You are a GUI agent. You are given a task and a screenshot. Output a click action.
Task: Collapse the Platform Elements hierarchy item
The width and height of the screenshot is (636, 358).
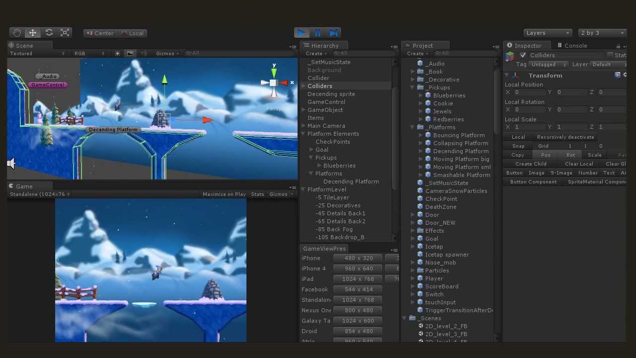point(303,134)
